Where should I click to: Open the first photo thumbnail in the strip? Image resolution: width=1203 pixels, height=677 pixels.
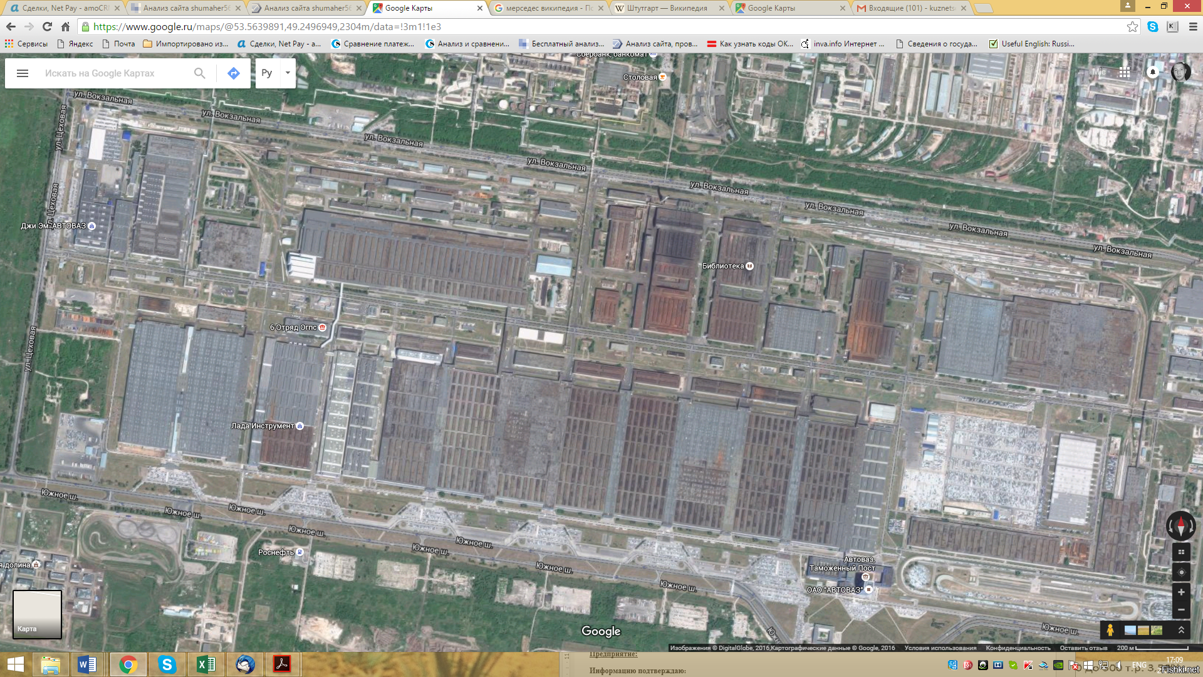(1130, 630)
